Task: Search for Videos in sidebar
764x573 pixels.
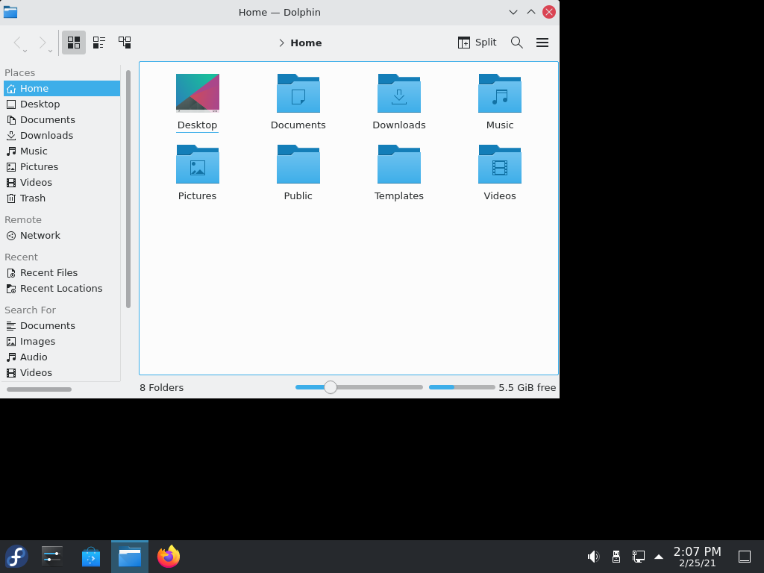Action: 62,372
